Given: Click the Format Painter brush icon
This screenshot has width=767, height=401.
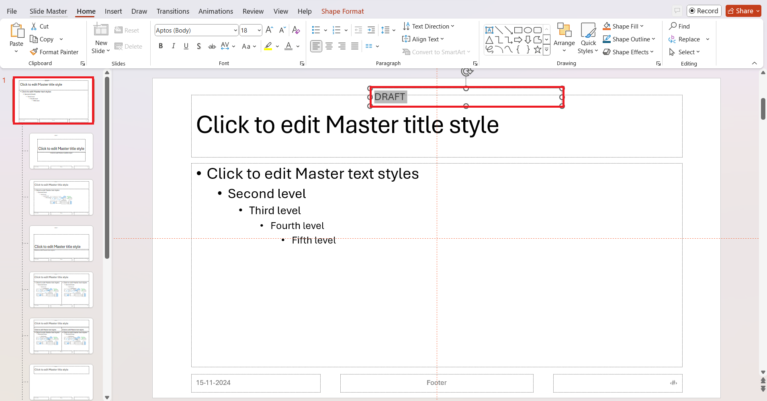Looking at the screenshot, I should [34, 52].
